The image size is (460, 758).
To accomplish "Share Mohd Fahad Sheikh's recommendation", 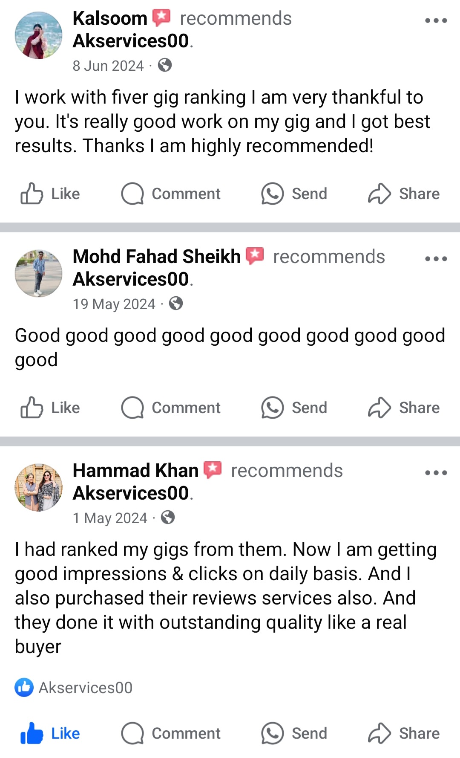I will click(404, 408).
